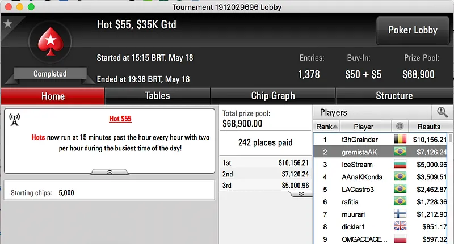
Task: Click the Brazil flag beside gremistaAK
Action: [x=400, y=152]
